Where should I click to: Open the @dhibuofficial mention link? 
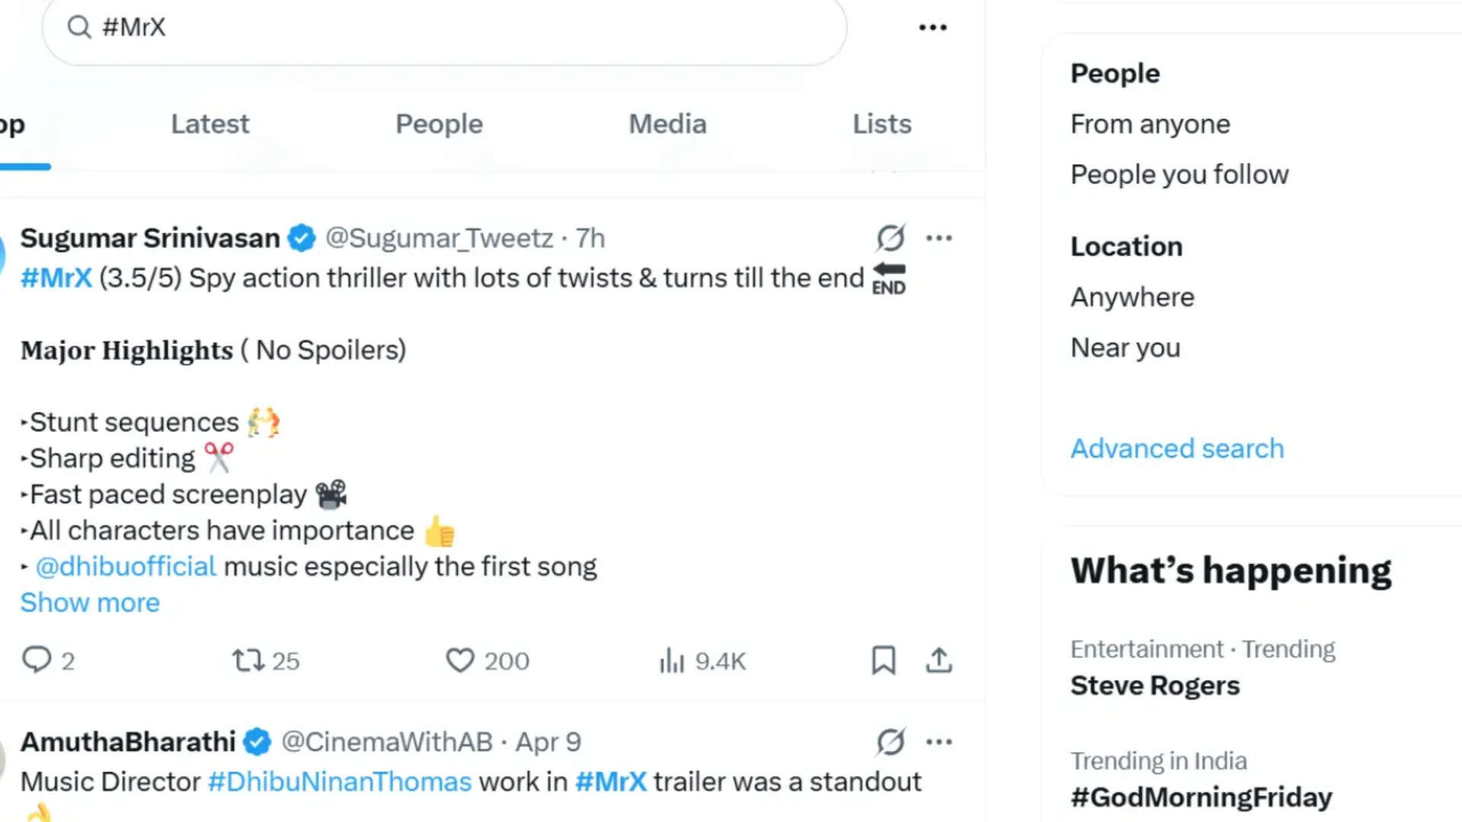[x=126, y=567]
